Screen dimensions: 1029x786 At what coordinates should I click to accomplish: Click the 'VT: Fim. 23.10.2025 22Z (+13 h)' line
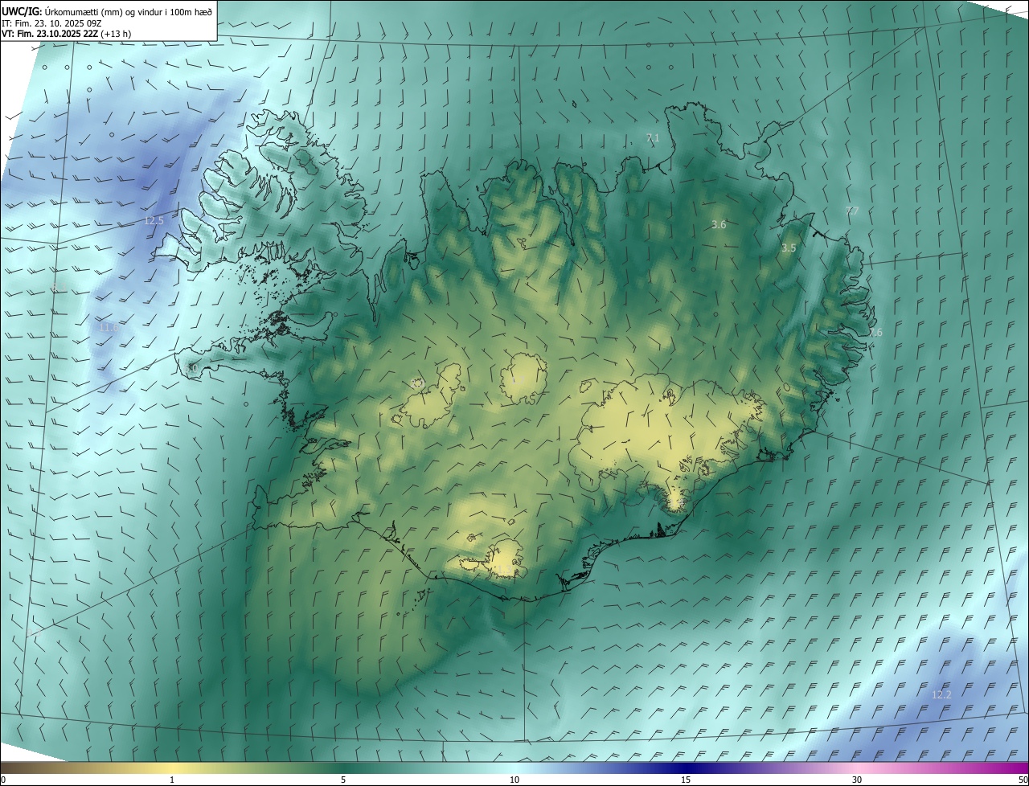pos(66,34)
